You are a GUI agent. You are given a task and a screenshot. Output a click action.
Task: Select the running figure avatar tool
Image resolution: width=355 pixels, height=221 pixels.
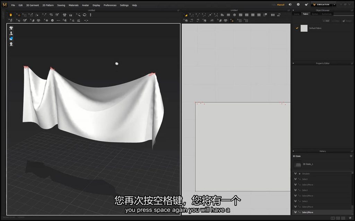(x=11, y=20)
